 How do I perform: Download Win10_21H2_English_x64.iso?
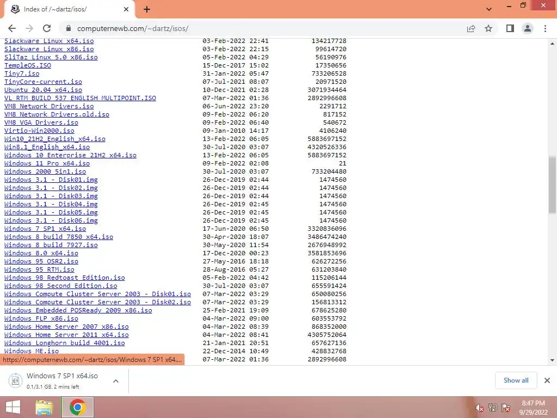coord(55,139)
